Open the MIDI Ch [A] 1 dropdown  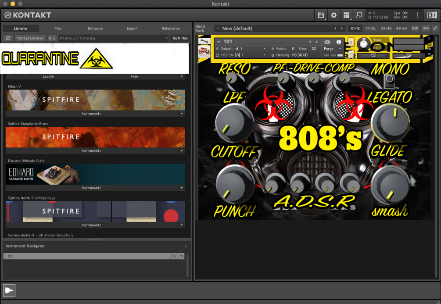[x=241, y=55]
